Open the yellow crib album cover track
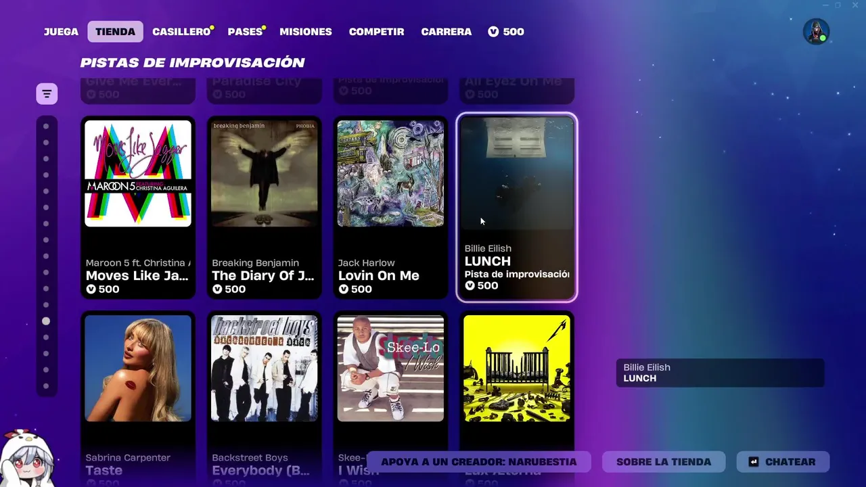 coord(517,369)
